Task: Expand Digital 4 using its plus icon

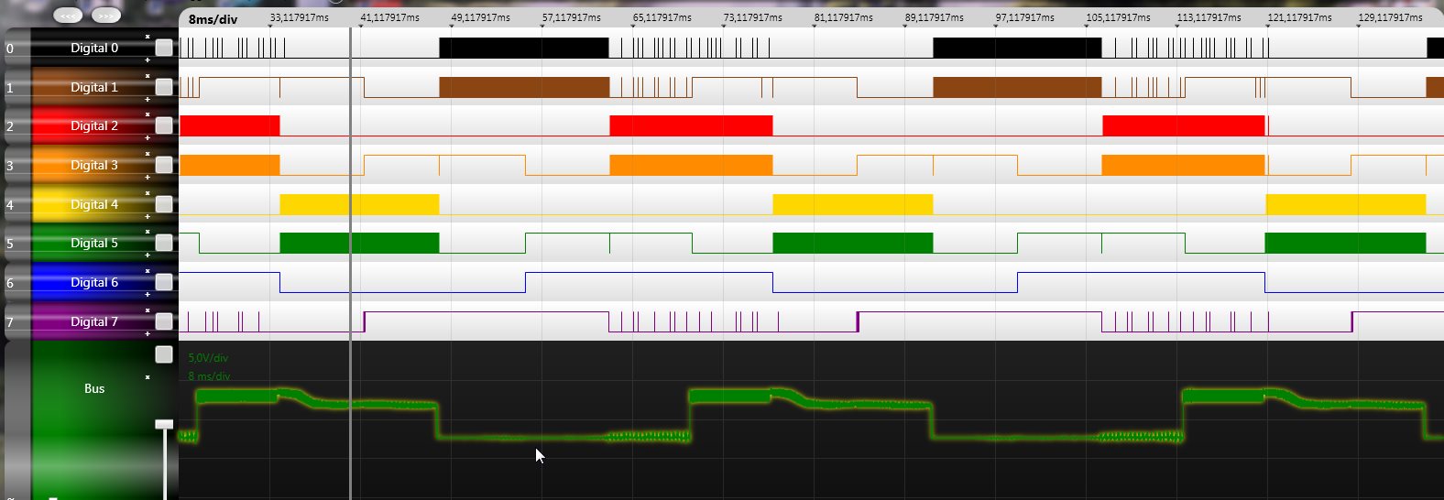Action: click(x=148, y=216)
